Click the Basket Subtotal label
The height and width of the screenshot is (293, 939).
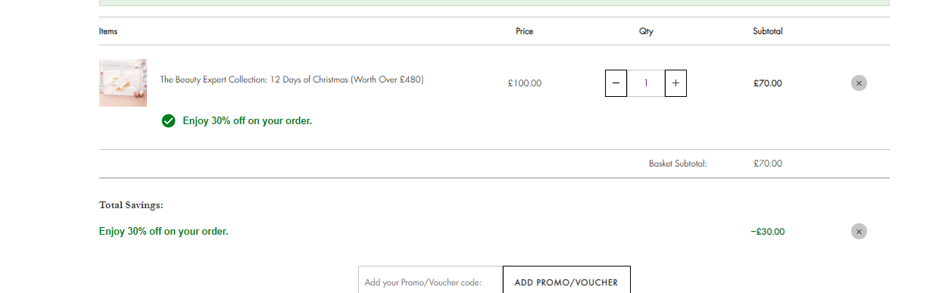pos(678,164)
